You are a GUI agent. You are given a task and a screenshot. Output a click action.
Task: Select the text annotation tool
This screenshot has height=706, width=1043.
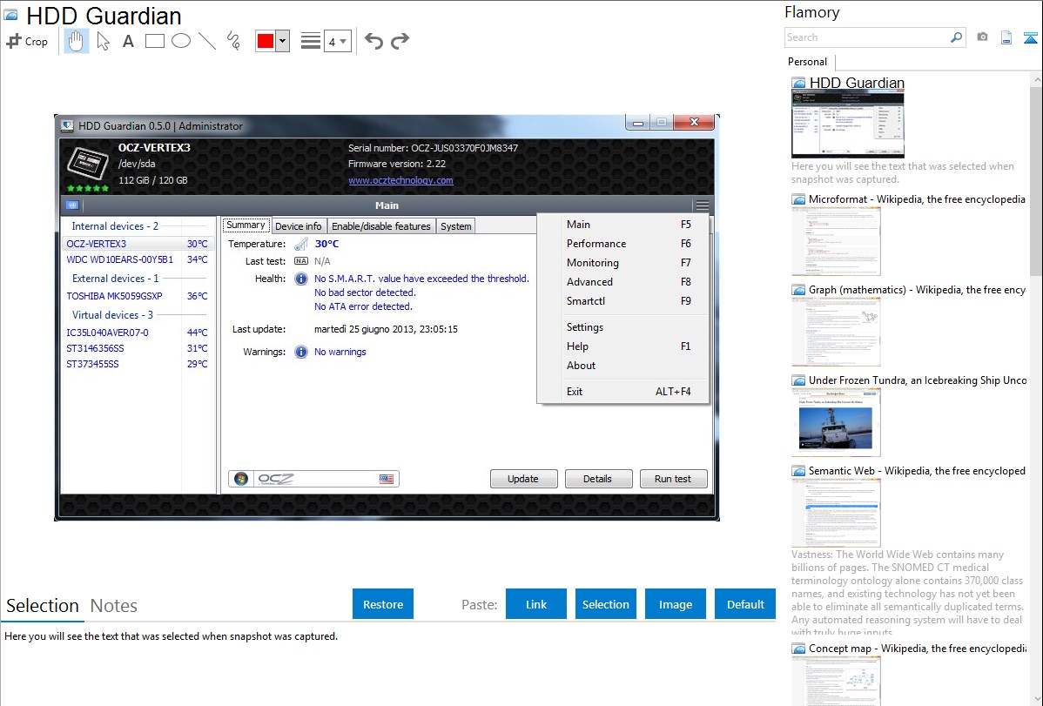point(128,41)
